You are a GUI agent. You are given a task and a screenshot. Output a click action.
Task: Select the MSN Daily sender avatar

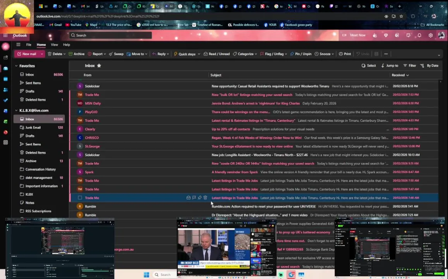(x=80, y=103)
